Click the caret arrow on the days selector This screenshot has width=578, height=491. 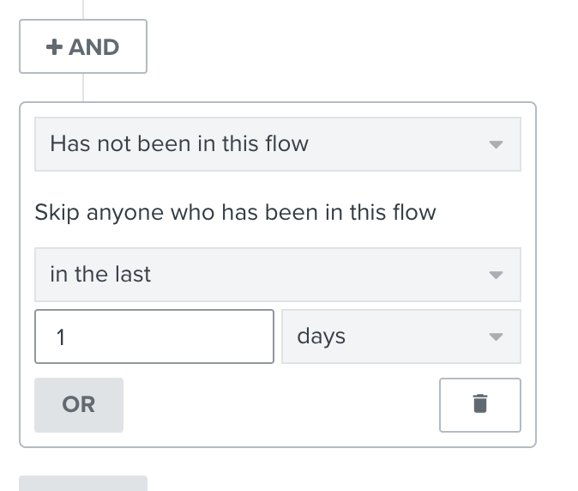click(496, 336)
